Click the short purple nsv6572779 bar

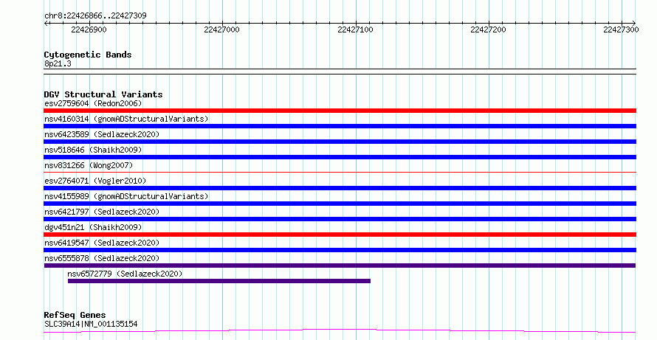pos(219,281)
